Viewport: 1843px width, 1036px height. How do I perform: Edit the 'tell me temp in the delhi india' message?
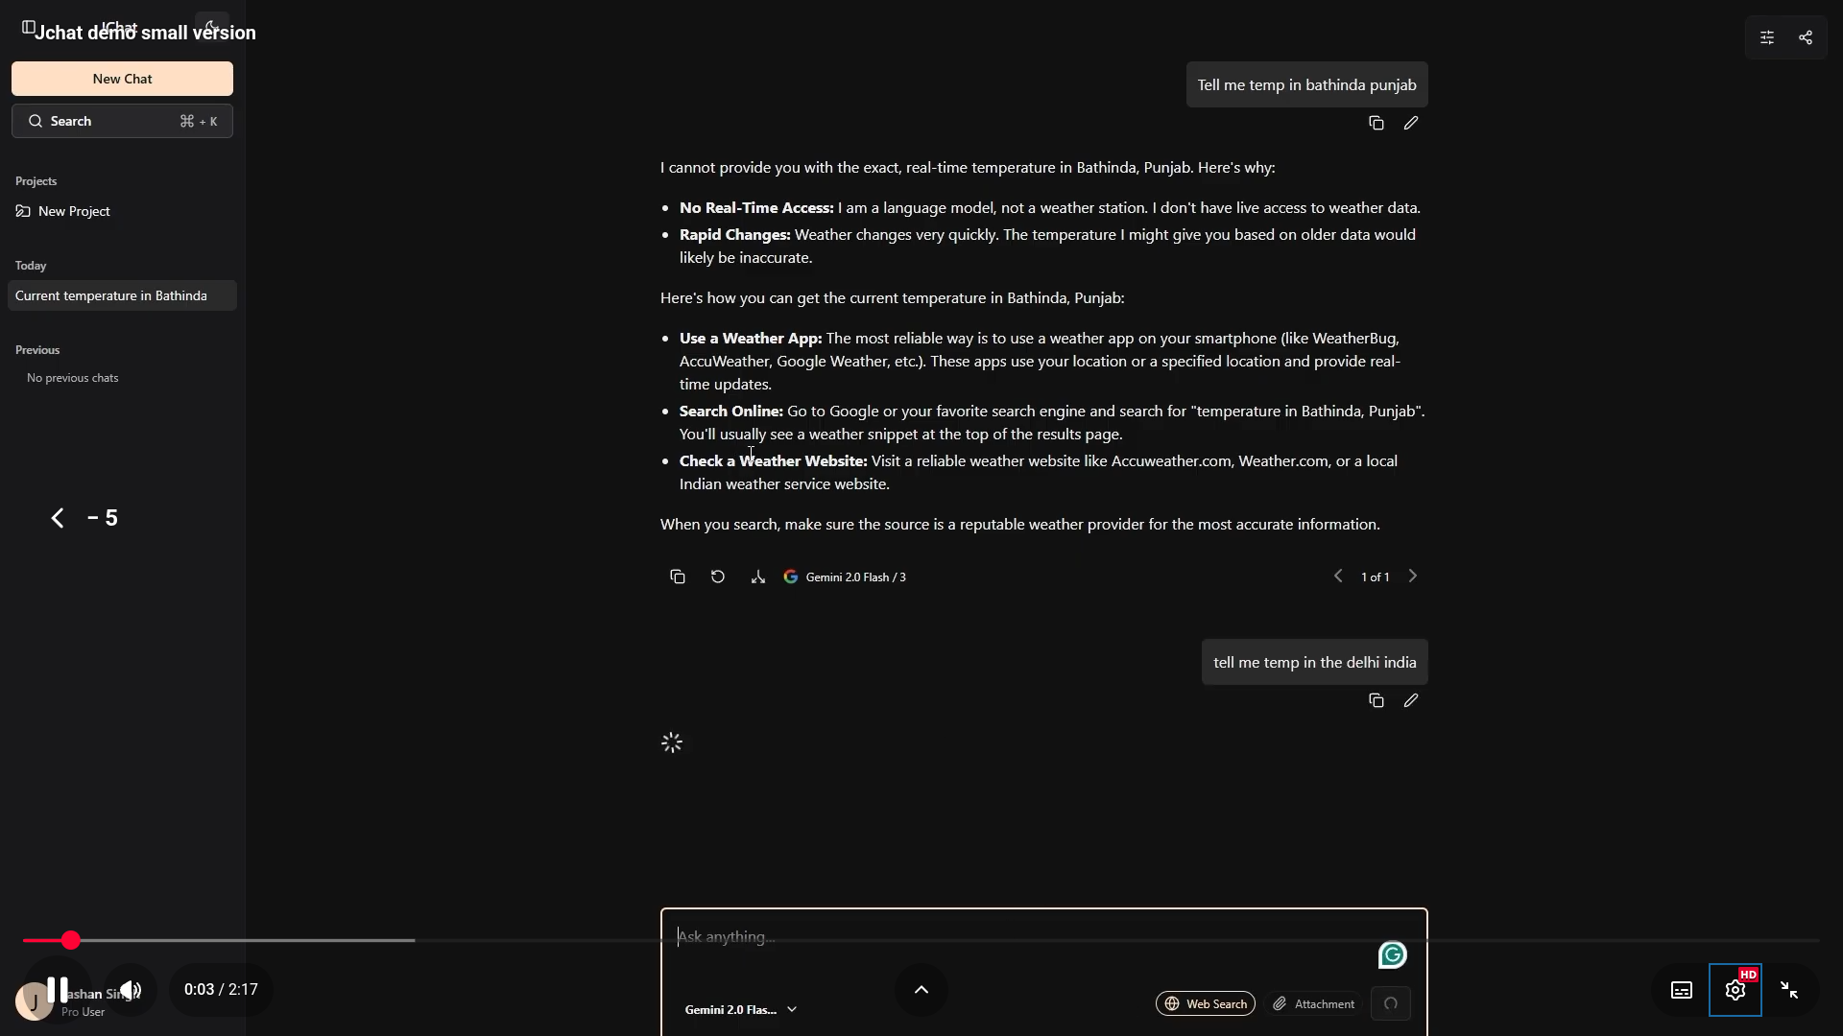coord(1411,700)
